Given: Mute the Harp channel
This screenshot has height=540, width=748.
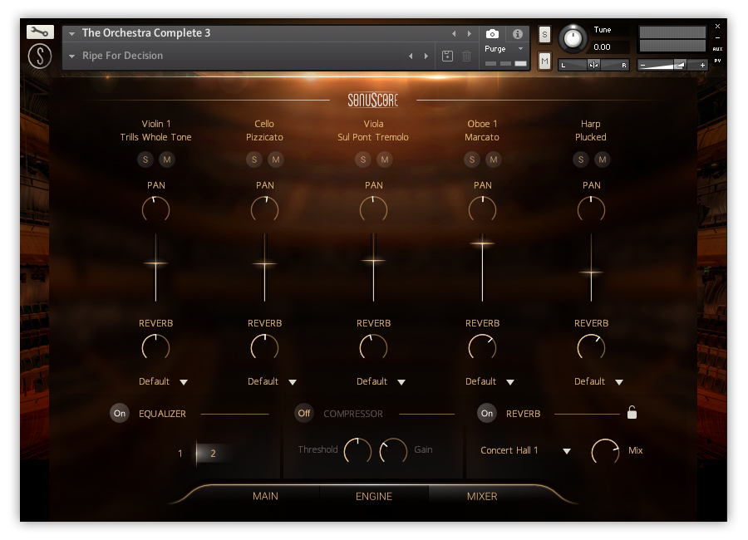Looking at the screenshot, I should coord(603,160).
